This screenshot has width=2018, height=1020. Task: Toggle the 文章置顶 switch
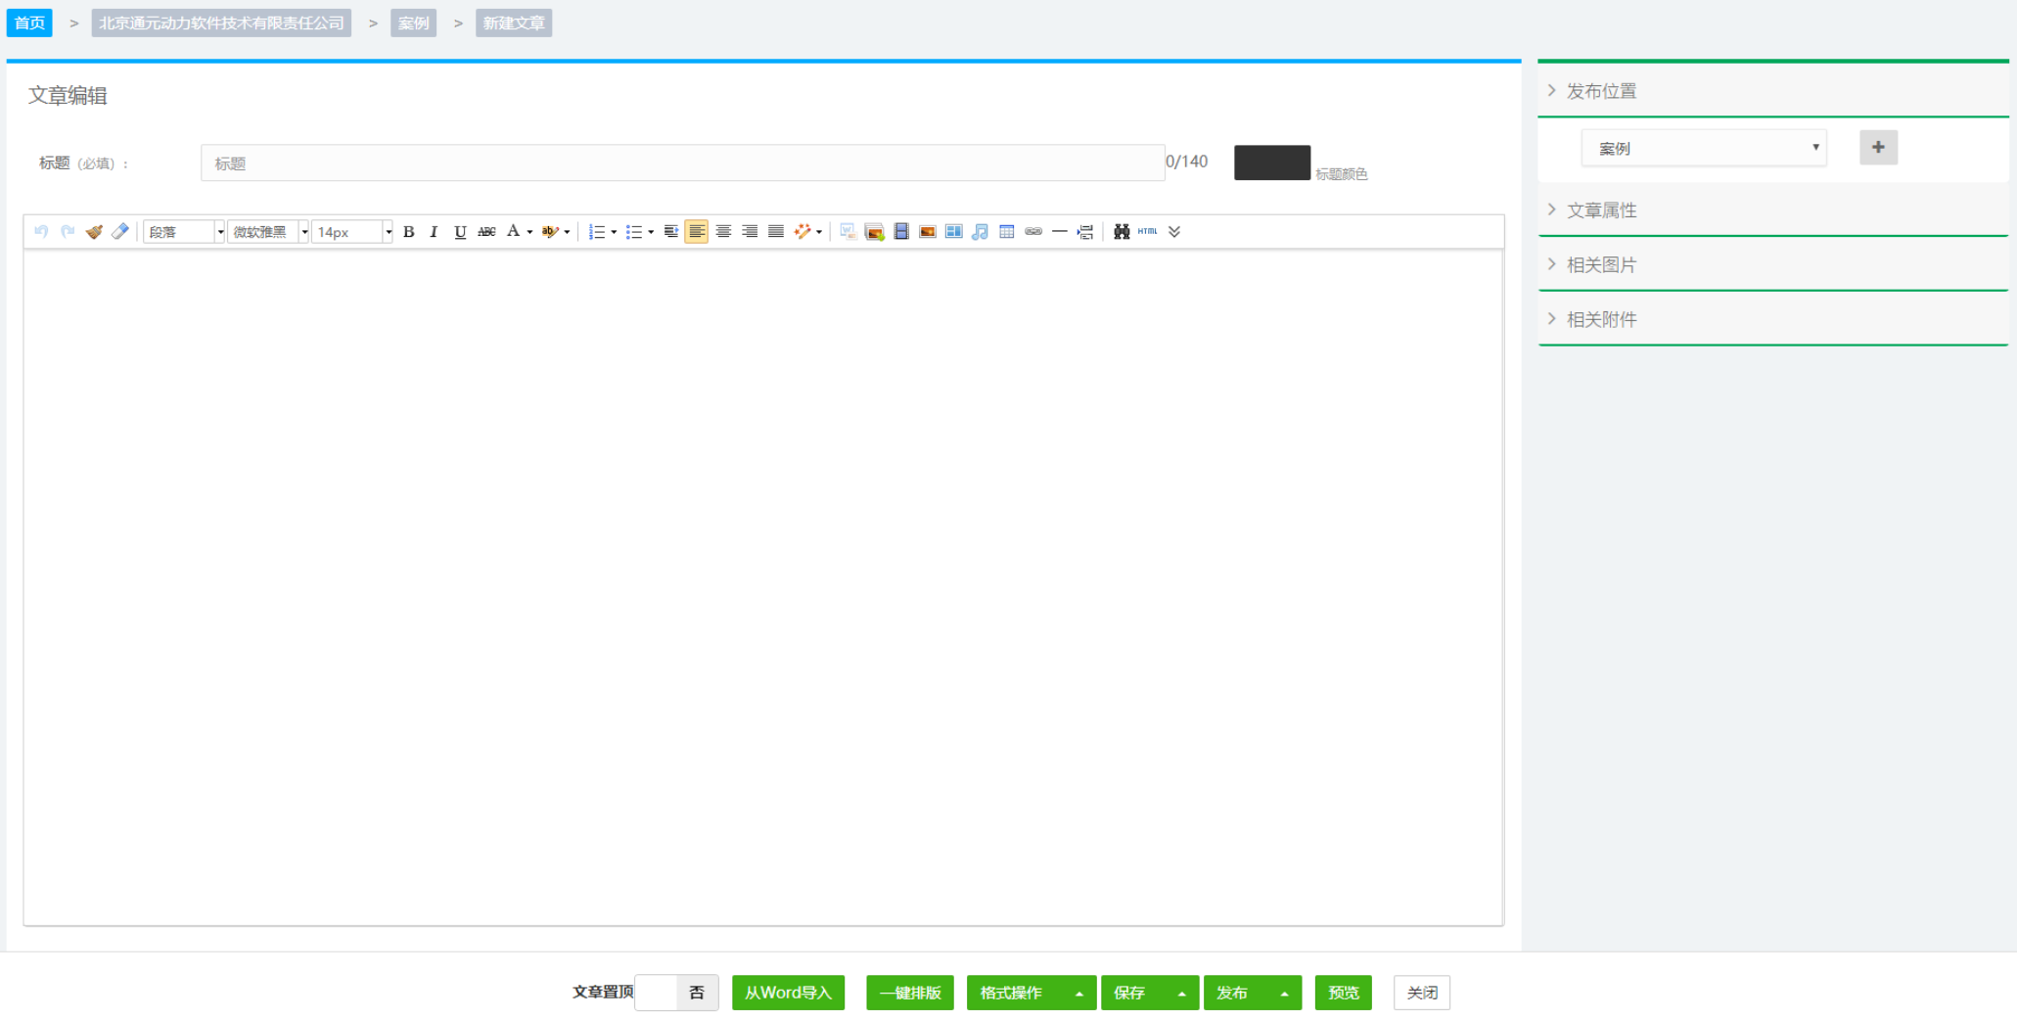tap(676, 993)
